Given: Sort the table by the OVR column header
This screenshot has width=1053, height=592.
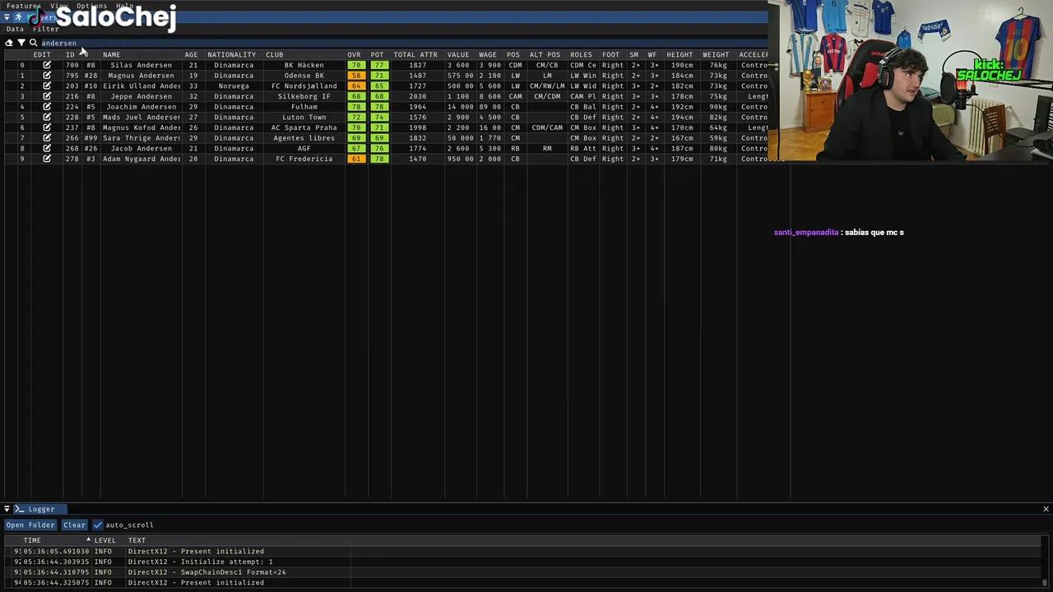Looking at the screenshot, I should tap(354, 55).
